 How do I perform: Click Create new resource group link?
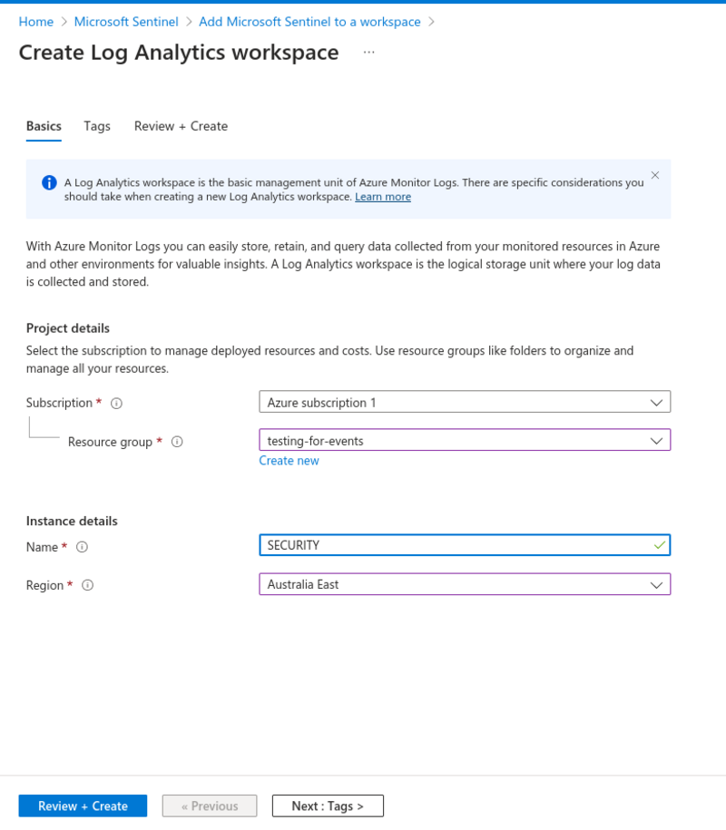(x=289, y=461)
